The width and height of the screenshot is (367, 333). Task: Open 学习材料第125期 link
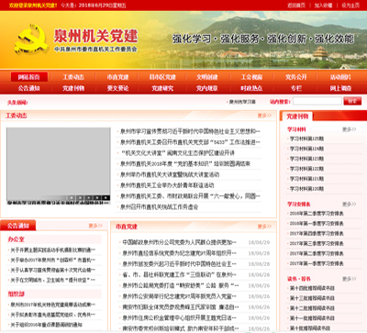(x=306, y=139)
